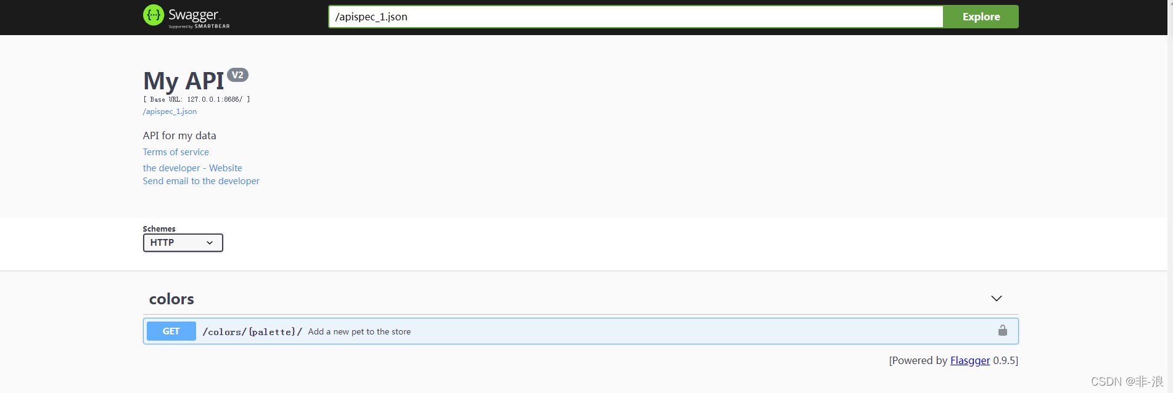Viewport: 1173px width, 393px height.
Task: Open the developer - Website link
Action: [192, 168]
